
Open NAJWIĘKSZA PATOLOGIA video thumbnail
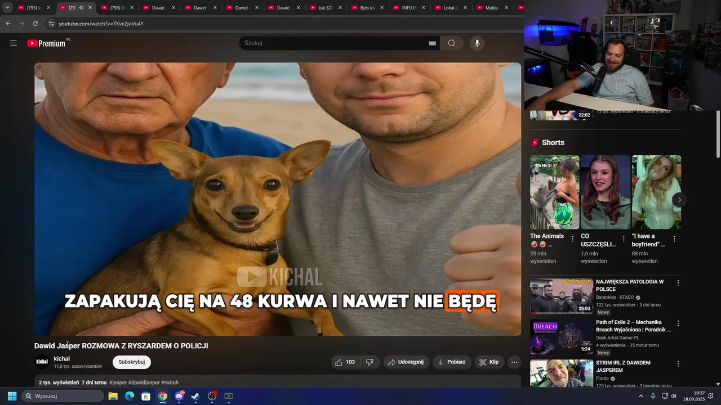click(562, 296)
